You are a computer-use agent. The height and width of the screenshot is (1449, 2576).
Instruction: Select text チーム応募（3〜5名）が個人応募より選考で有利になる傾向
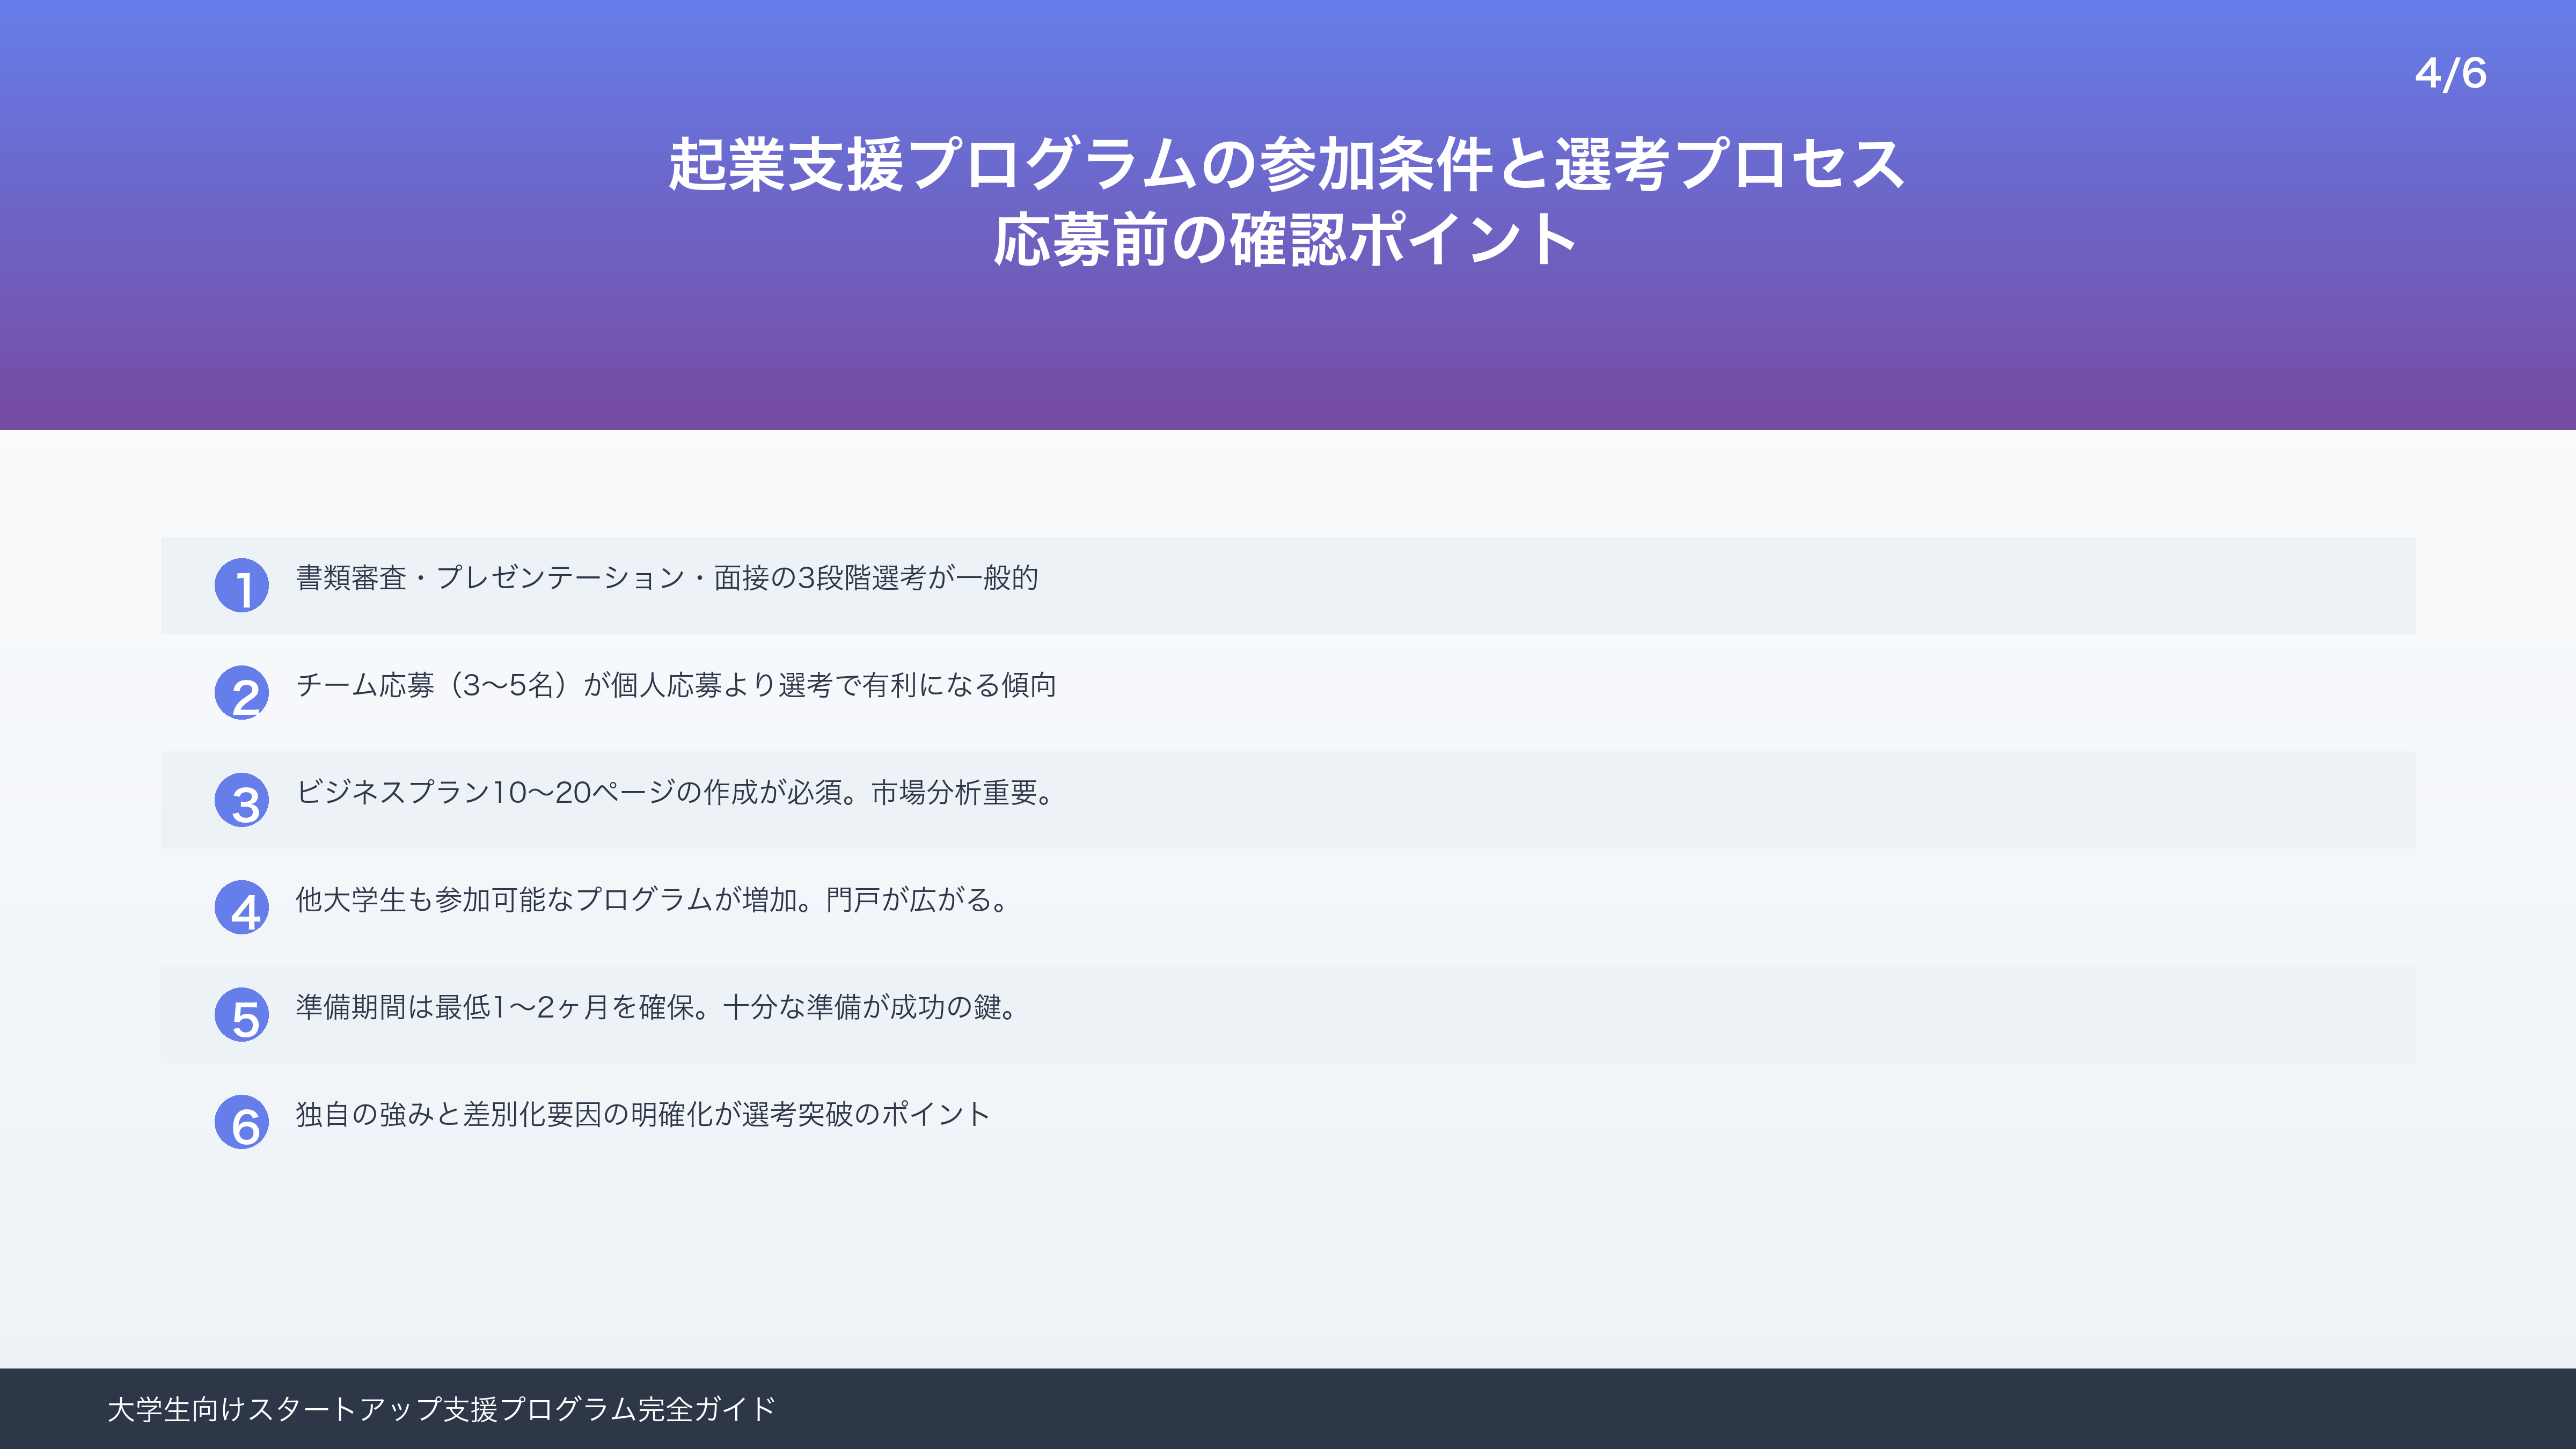point(676,685)
